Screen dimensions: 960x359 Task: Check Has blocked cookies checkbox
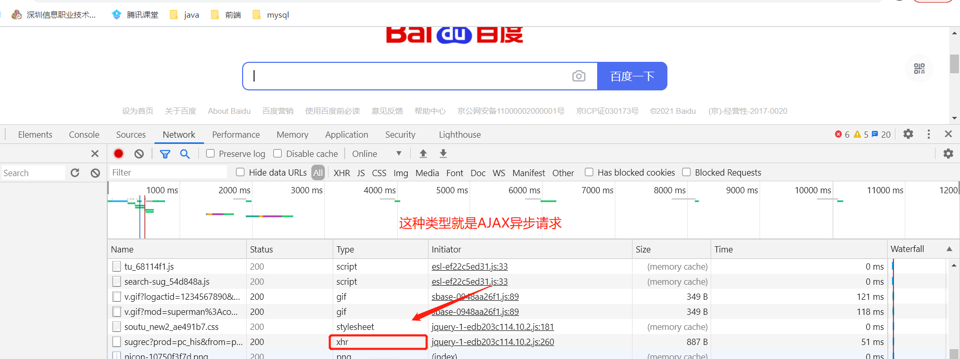pos(589,172)
